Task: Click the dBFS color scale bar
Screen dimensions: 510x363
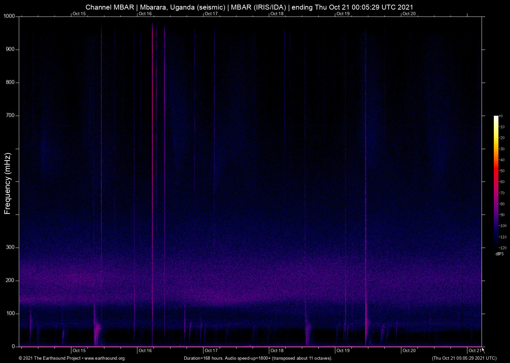Action: [x=496, y=181]
